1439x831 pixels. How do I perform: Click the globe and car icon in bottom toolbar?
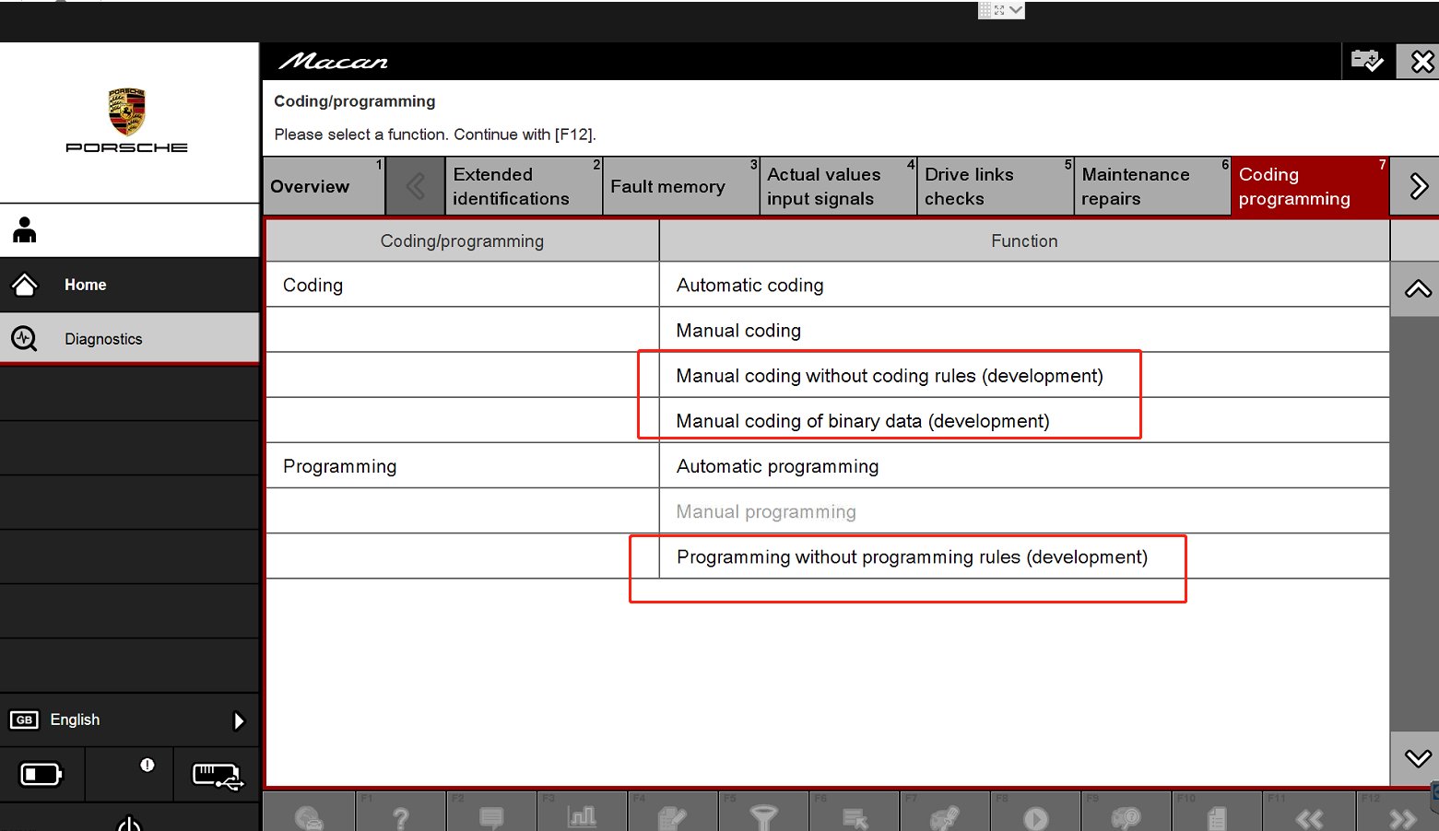[309, 817]
